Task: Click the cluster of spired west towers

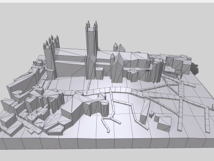Action: [x=51, y=57]
